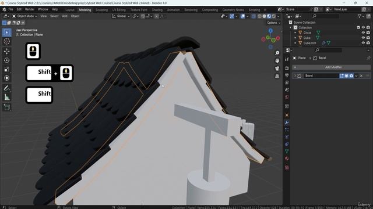
Task: Collapse the Collection tree in outliner
Action: tap(290, 27)
